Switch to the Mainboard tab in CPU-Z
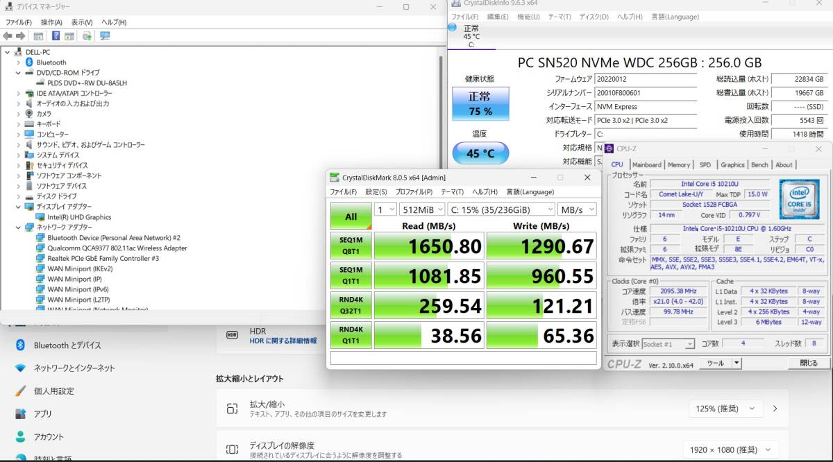The width and height of the screenshot is (833, 462). coord(647,165)
